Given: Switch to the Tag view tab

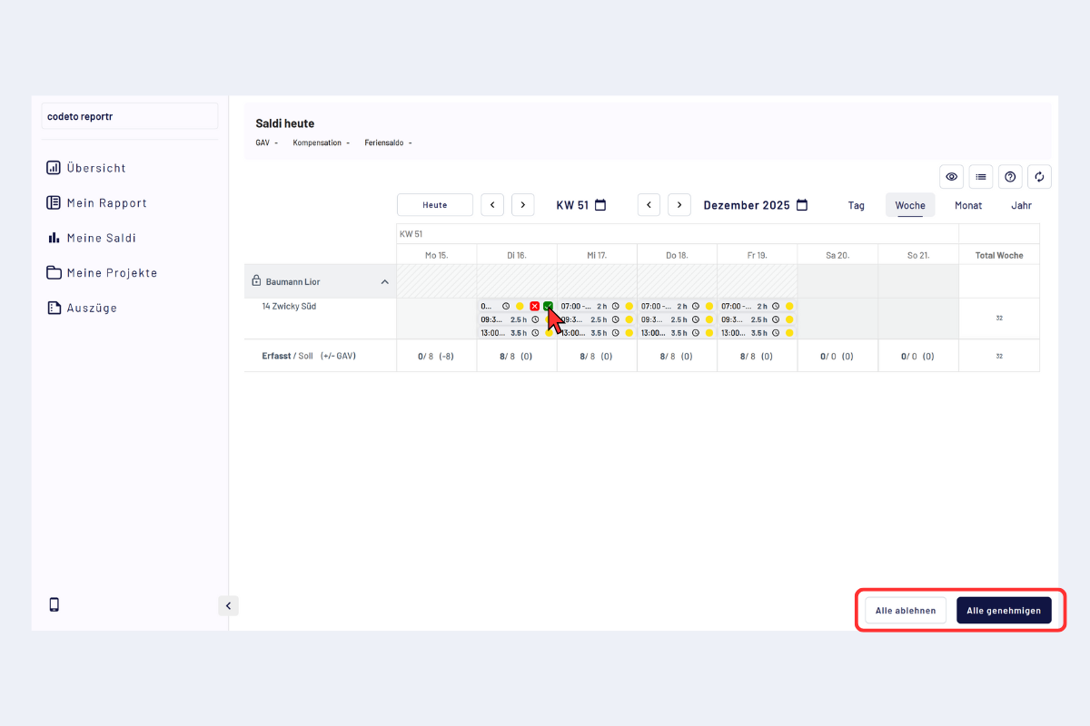Looking at the screenshot, I should click(857, 205).
